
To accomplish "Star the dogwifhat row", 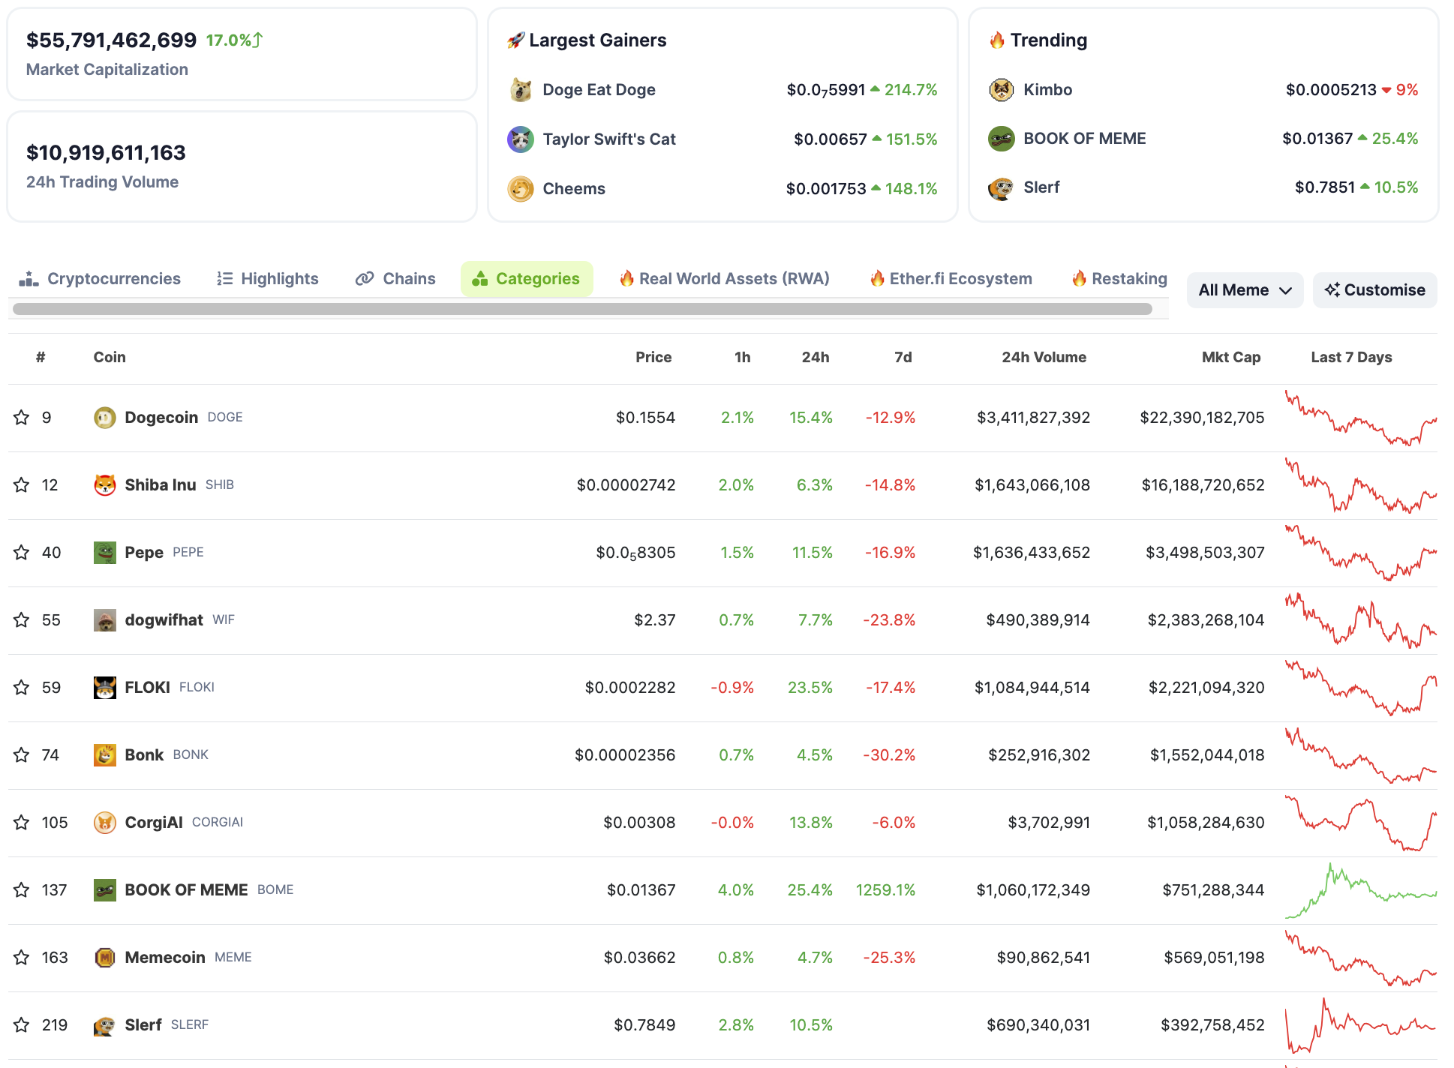I will pyautogui.click(x=22, y=620).
